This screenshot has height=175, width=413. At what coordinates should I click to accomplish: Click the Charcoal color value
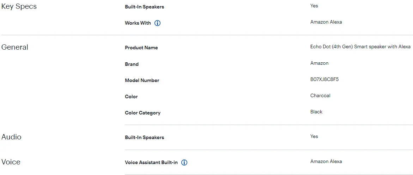tap(320, 96)
